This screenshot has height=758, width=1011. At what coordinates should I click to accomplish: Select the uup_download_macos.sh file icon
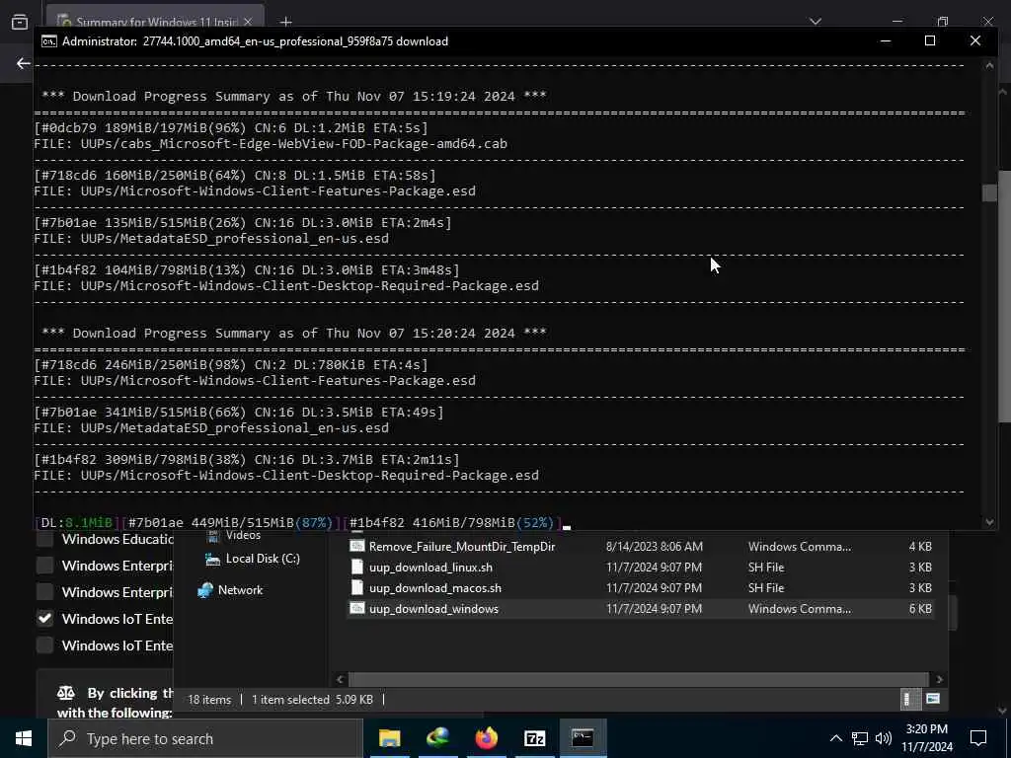click(x=357, y=588)
